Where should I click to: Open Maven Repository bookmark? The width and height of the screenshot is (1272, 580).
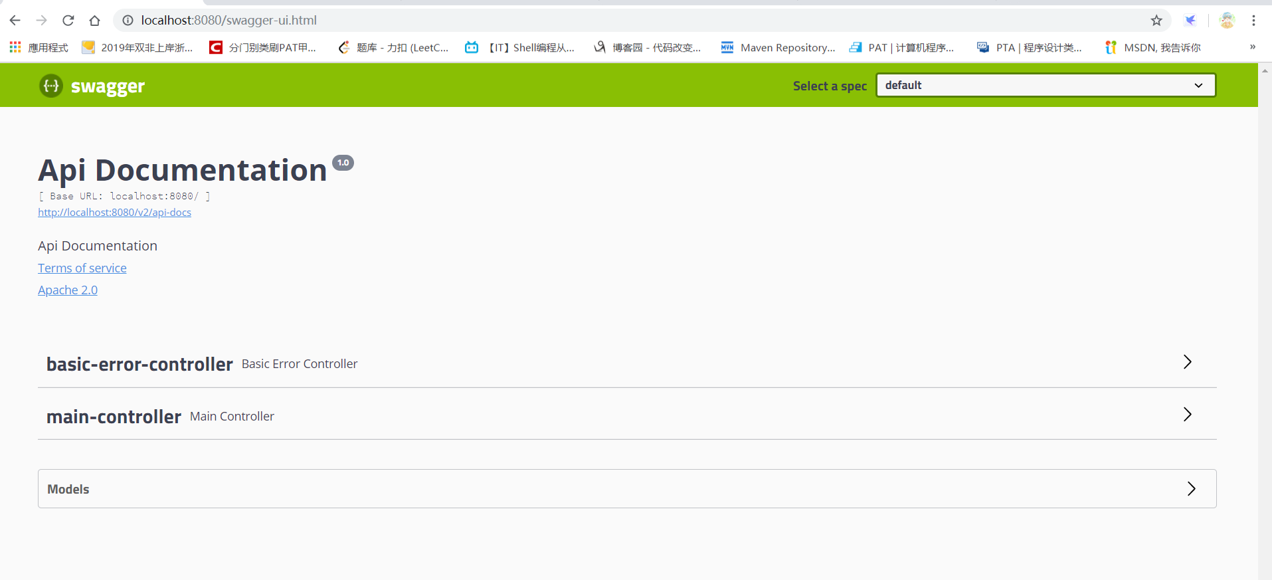pos(778,48)
